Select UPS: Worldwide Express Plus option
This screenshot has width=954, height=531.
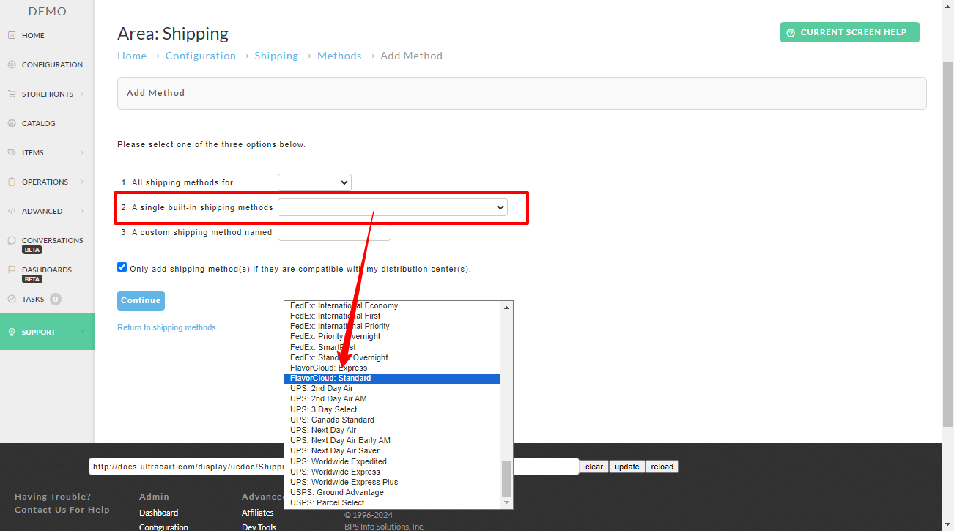point(392,482)
